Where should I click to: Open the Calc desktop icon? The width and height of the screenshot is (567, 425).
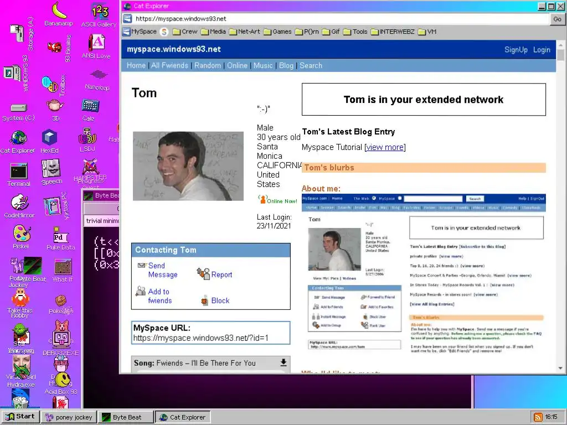(89, 110)
